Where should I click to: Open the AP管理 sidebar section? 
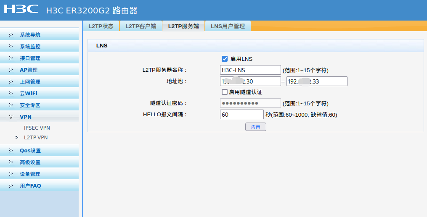tap(39, 70)
